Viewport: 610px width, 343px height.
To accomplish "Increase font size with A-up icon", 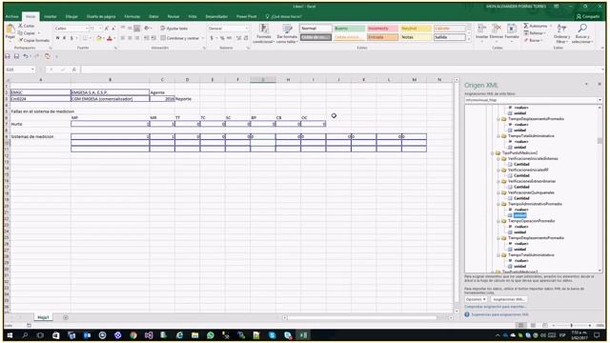I will point(106,29).
